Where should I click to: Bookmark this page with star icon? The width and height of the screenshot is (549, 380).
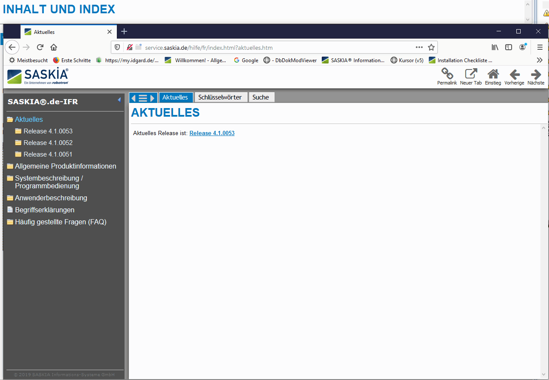(431, 47)
